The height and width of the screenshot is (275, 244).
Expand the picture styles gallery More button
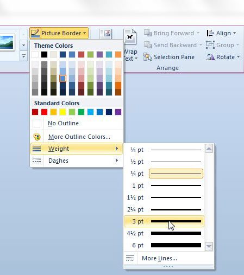click(x=23, y=56)
